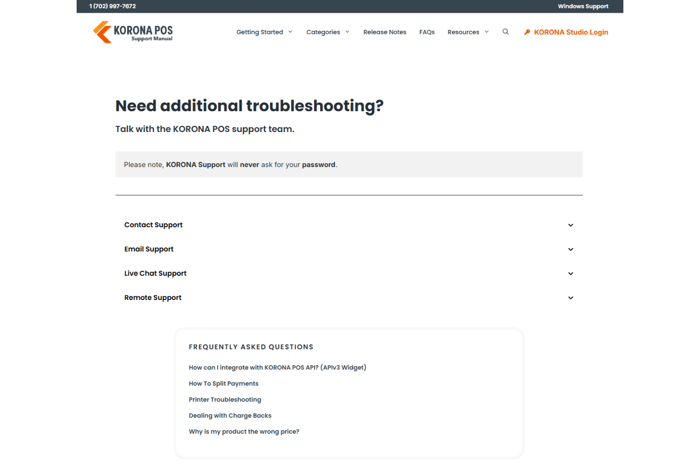
Task: Open the Resources menu
Action: pos(463,32)
